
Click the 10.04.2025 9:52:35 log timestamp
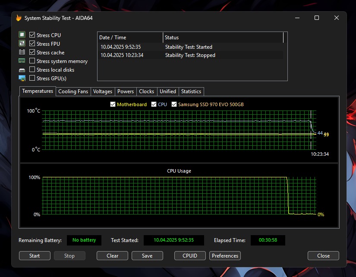[120, 47]
